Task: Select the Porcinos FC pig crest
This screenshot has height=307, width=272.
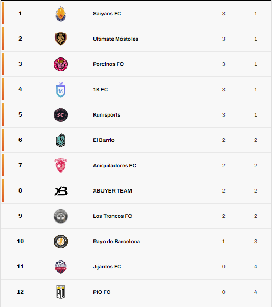Action: click(61, 64)
